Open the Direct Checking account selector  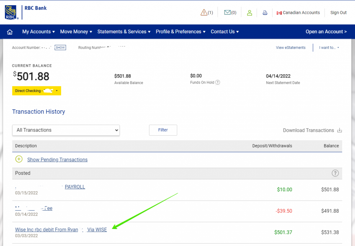[36, 91]
